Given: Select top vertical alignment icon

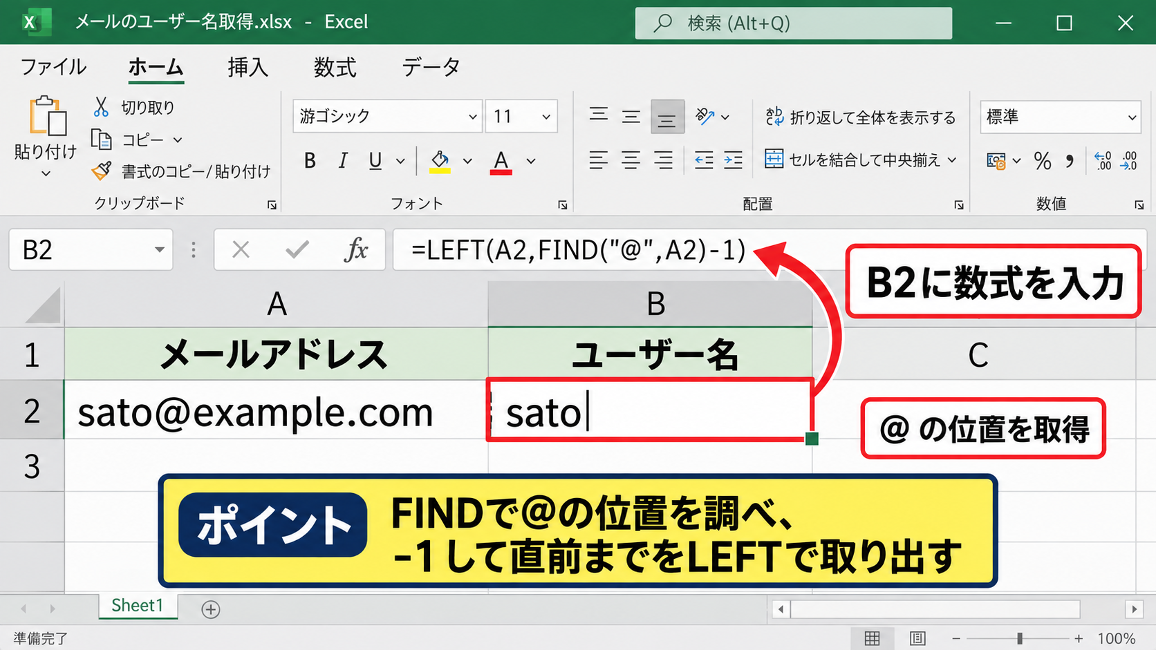Looking at the screenshot, I should (x=599, y=116).
